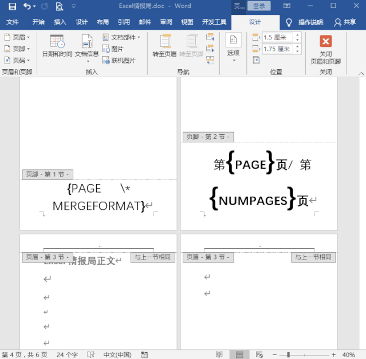Image resolution: width=366 pixels, height=359 pixels.
Task: Click the 页脚 - 第 1 节 label
Action: coord(48,174)
